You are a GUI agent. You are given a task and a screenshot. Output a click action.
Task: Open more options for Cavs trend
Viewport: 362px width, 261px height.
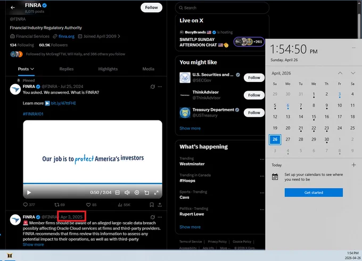pyautogui.click(x=262, y=193)
